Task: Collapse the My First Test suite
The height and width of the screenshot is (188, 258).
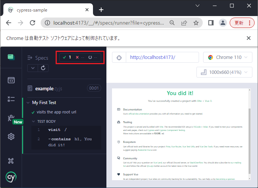Action: [28, 103]
